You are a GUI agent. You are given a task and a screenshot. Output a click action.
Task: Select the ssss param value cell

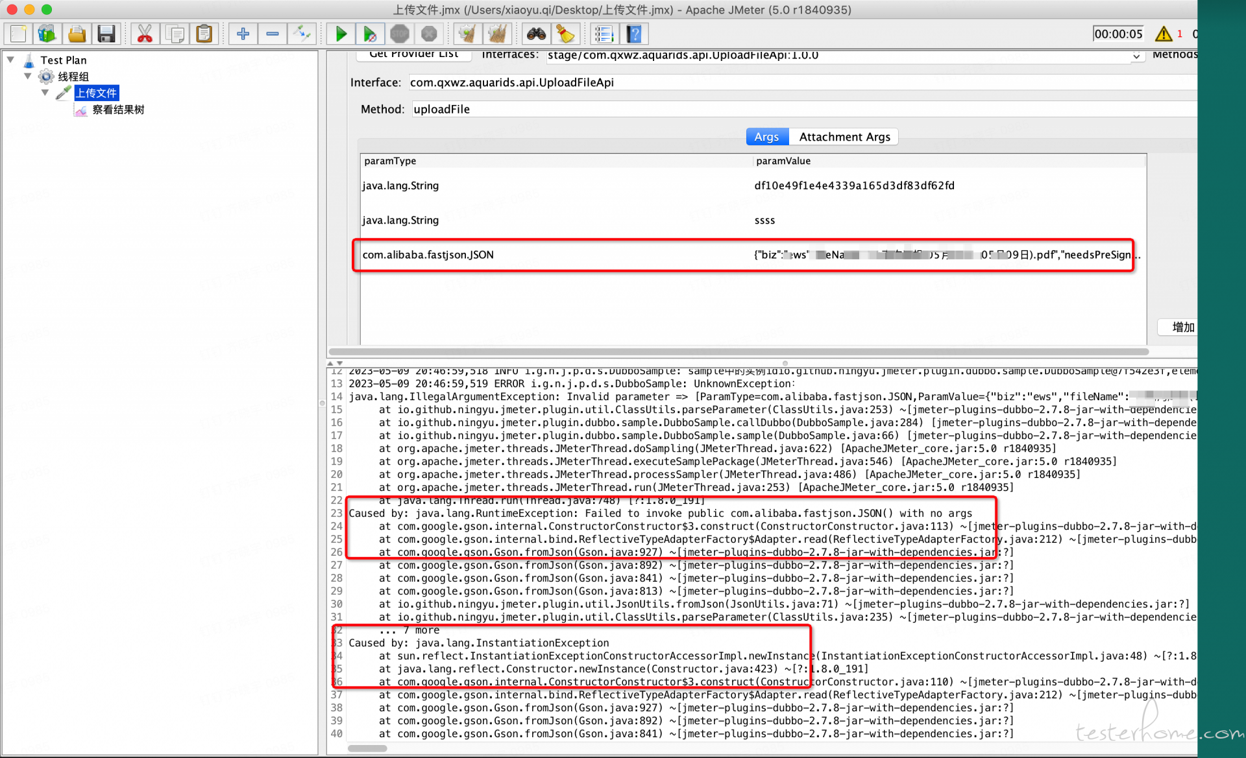949,220
